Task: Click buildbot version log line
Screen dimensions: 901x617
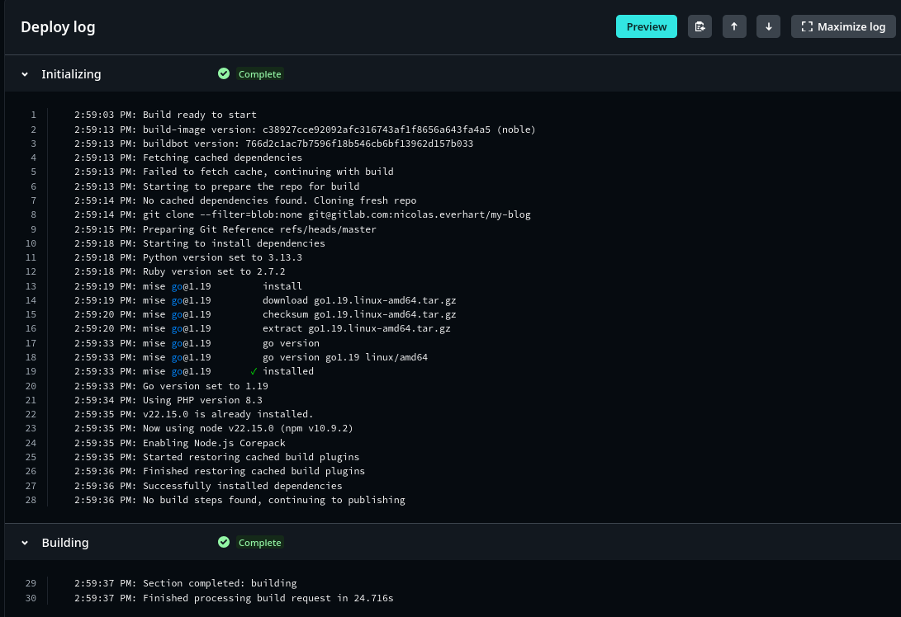Action: [273, 144]
